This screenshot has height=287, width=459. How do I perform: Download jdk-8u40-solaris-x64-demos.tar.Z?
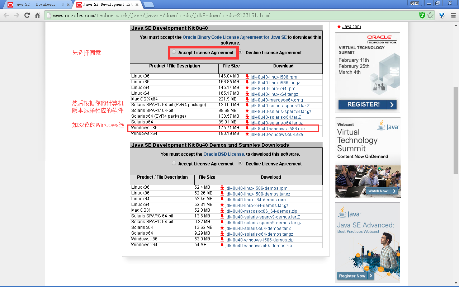coord(259,229)
